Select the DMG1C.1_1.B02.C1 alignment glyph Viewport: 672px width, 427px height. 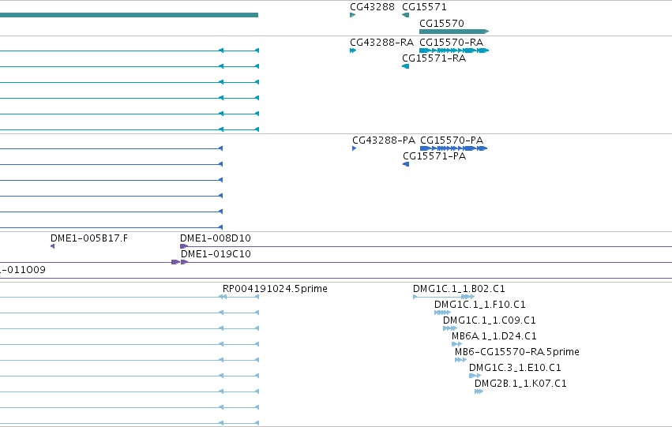444,297
